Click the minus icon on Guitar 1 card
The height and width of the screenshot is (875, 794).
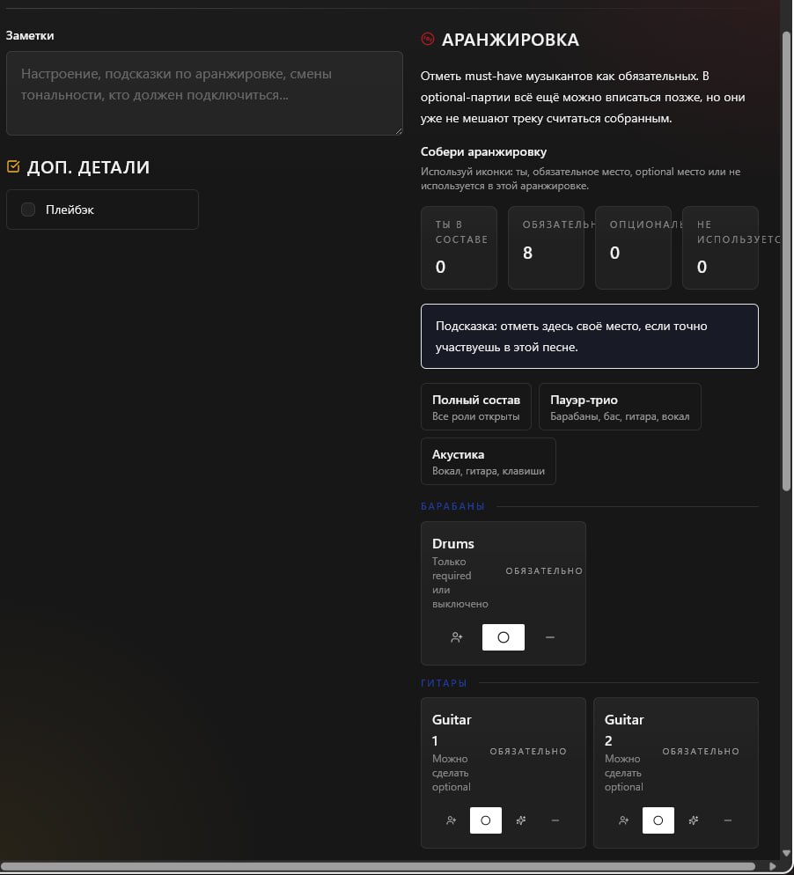(555, 820)
